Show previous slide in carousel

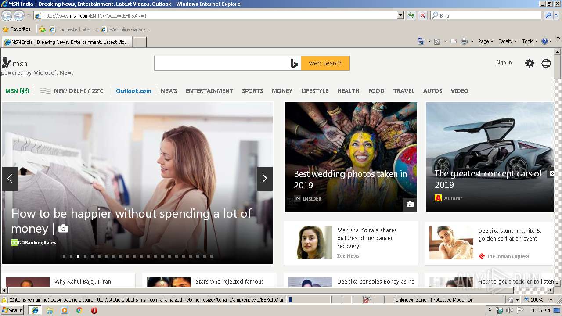click(x=10, y=179)
